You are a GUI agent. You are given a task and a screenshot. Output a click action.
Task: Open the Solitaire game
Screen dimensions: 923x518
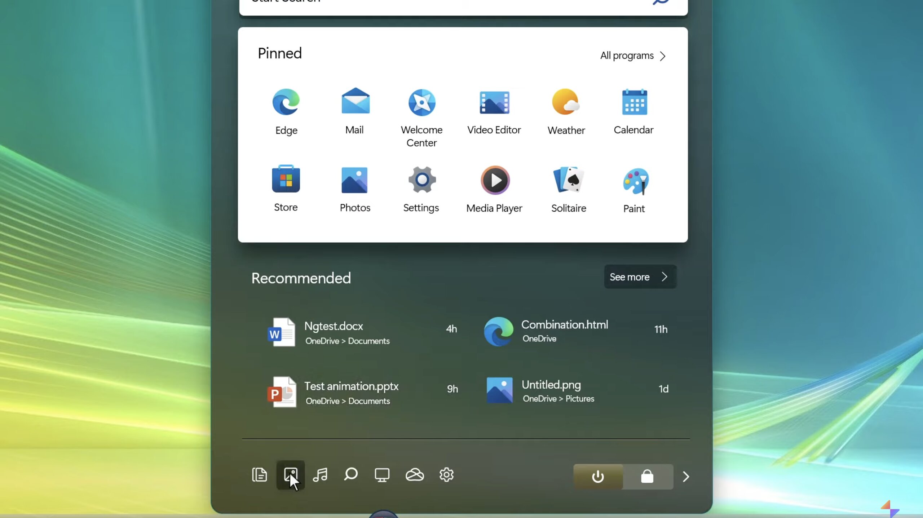pos(569,189)
